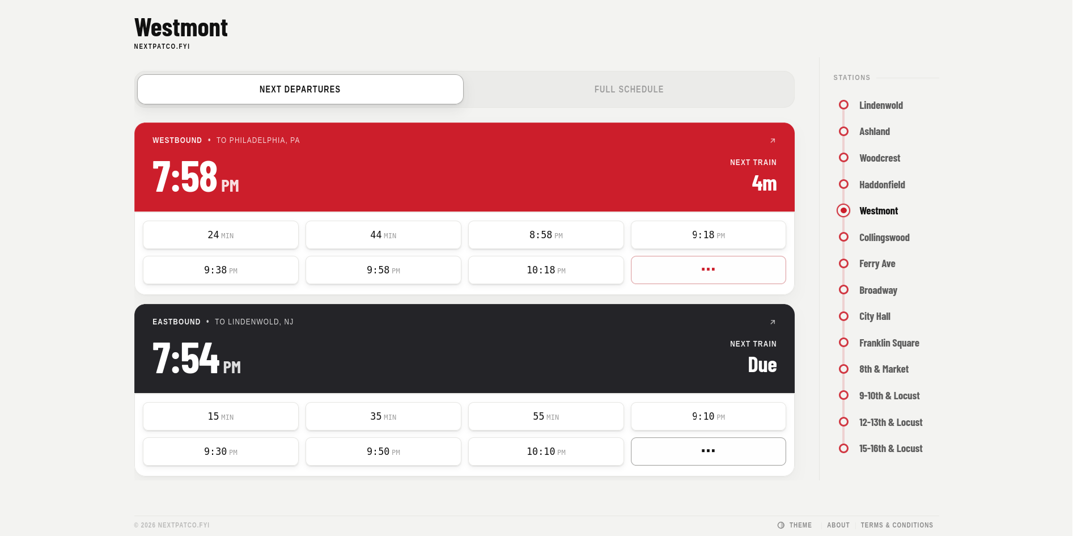Go to 12-13th & Locust station
This screenshot has width=1073, height=536.
tap(890, 423)
